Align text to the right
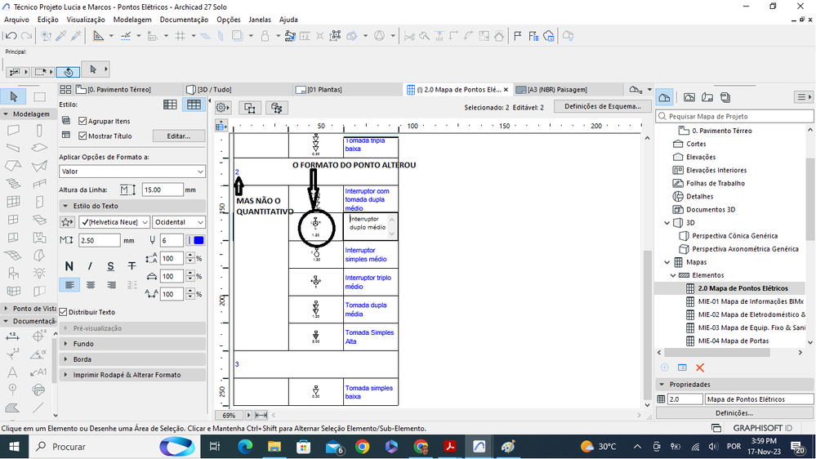The width and height of the screenshot is (816, 459). tap(111, 285)
